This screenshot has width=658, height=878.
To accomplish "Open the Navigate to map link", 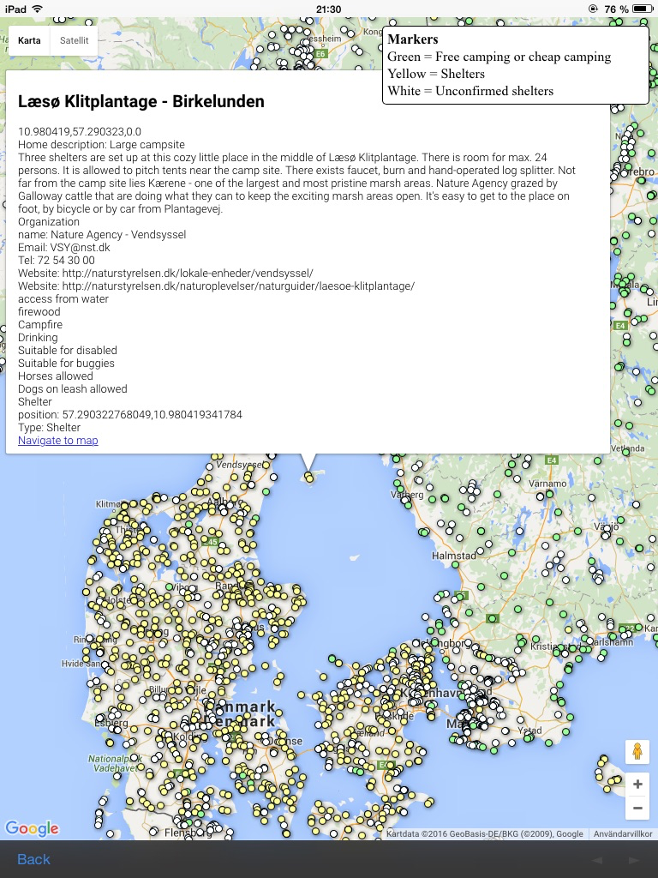I will tap(57, 440).
